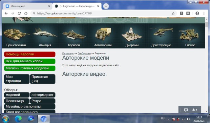Click the red Помощь Каропке button

[x=30, y=54]
